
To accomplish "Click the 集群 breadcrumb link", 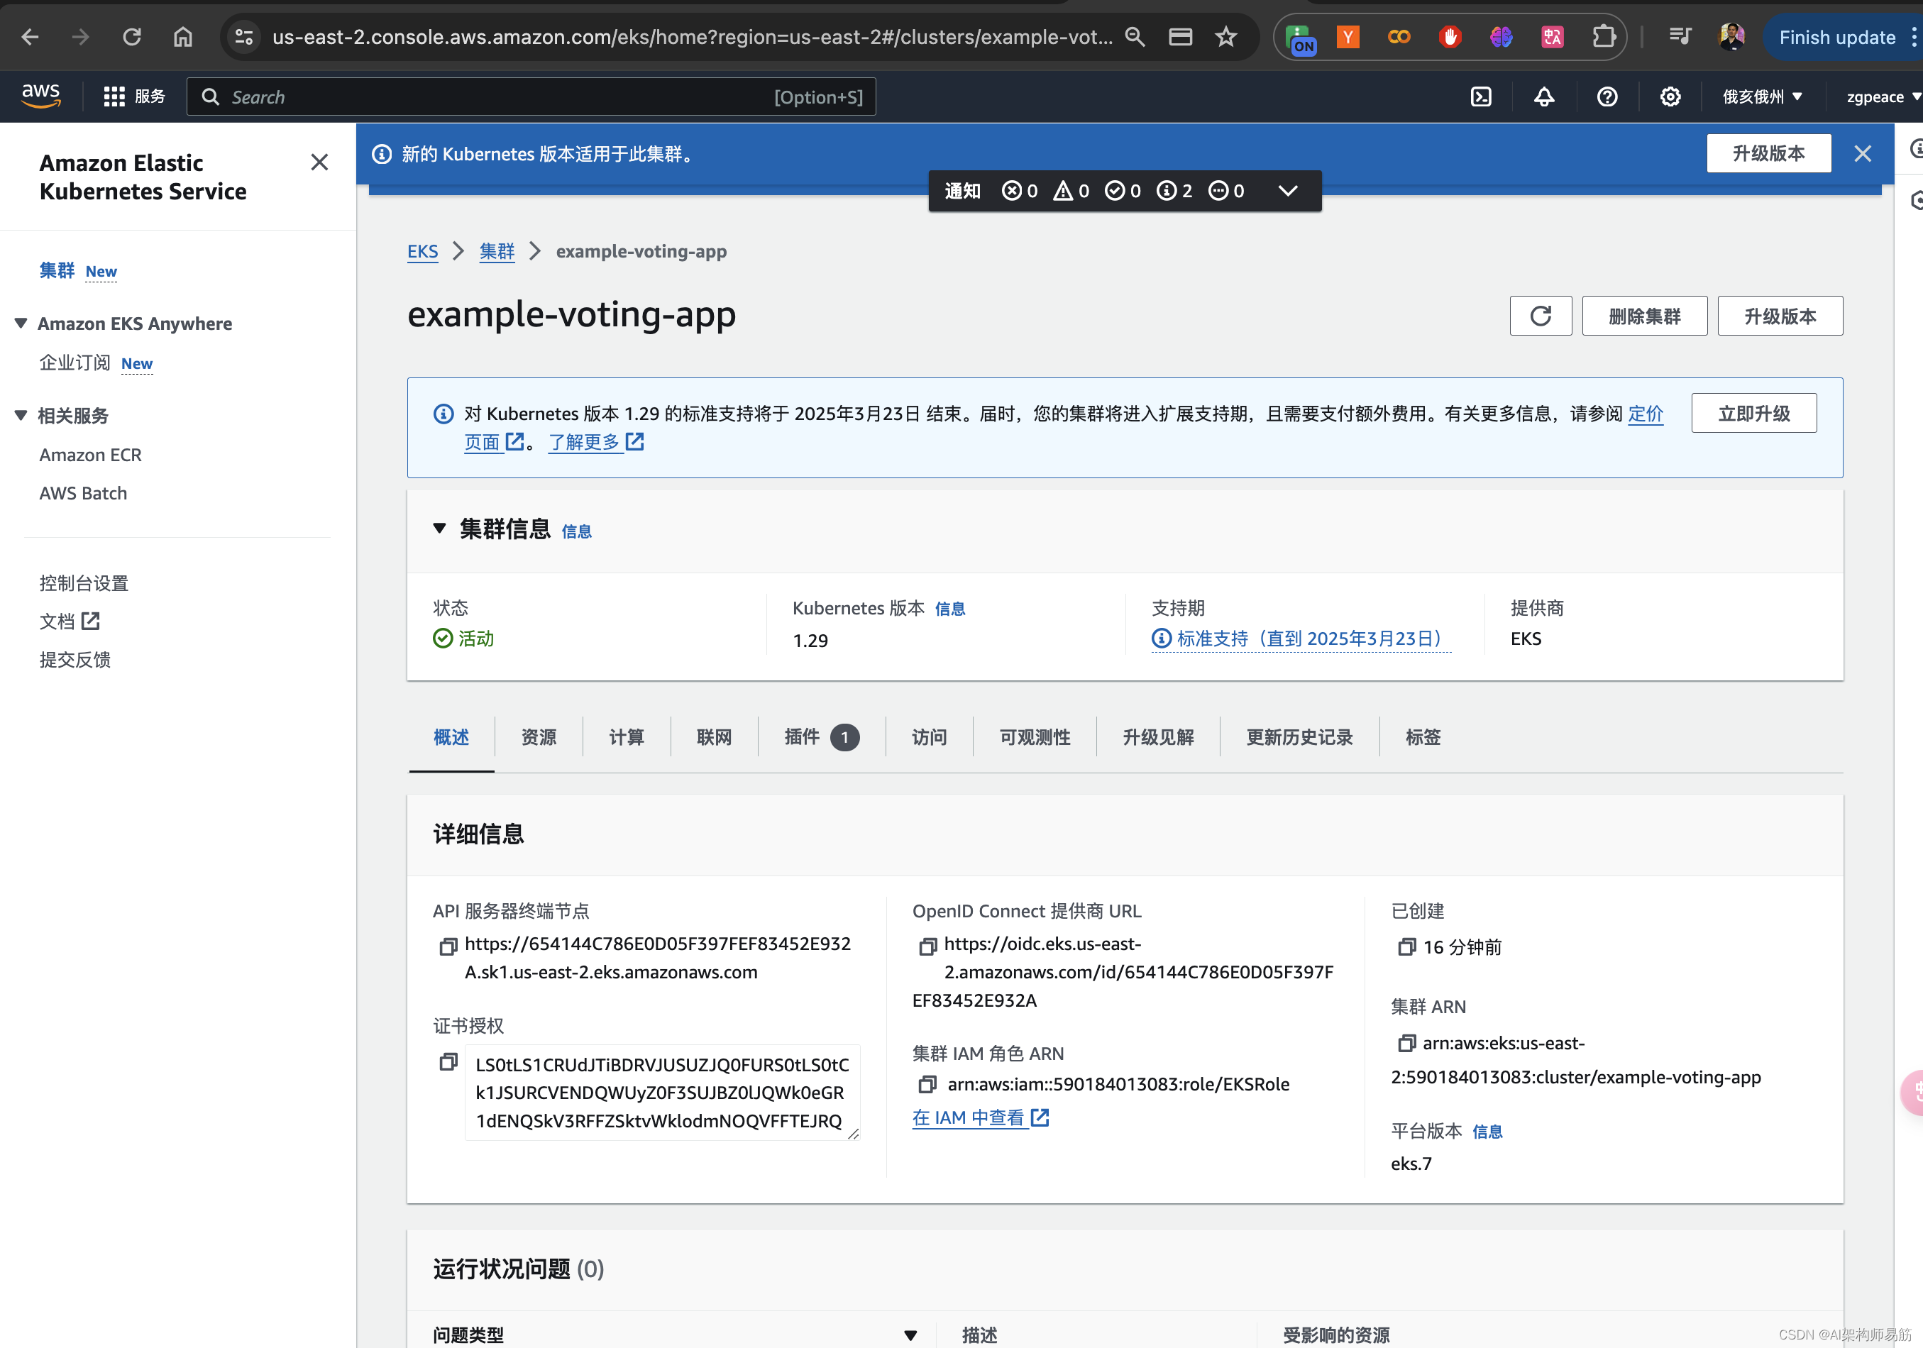I will click(x=497, y=251).
